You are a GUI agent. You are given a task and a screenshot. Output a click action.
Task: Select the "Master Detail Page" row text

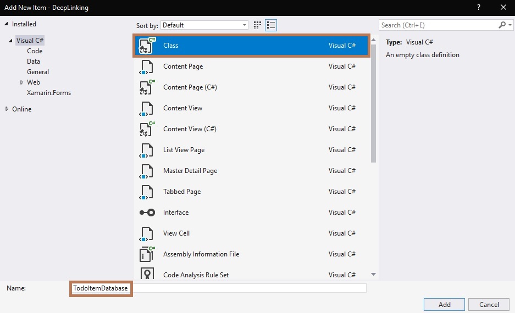pos(190,171)
